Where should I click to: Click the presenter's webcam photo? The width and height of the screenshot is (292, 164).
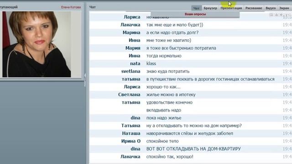[36, 44]
